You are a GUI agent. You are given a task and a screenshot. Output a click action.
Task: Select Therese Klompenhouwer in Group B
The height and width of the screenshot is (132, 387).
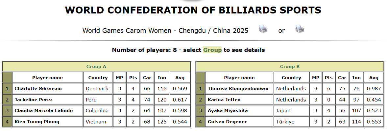[x=238, y=88]
